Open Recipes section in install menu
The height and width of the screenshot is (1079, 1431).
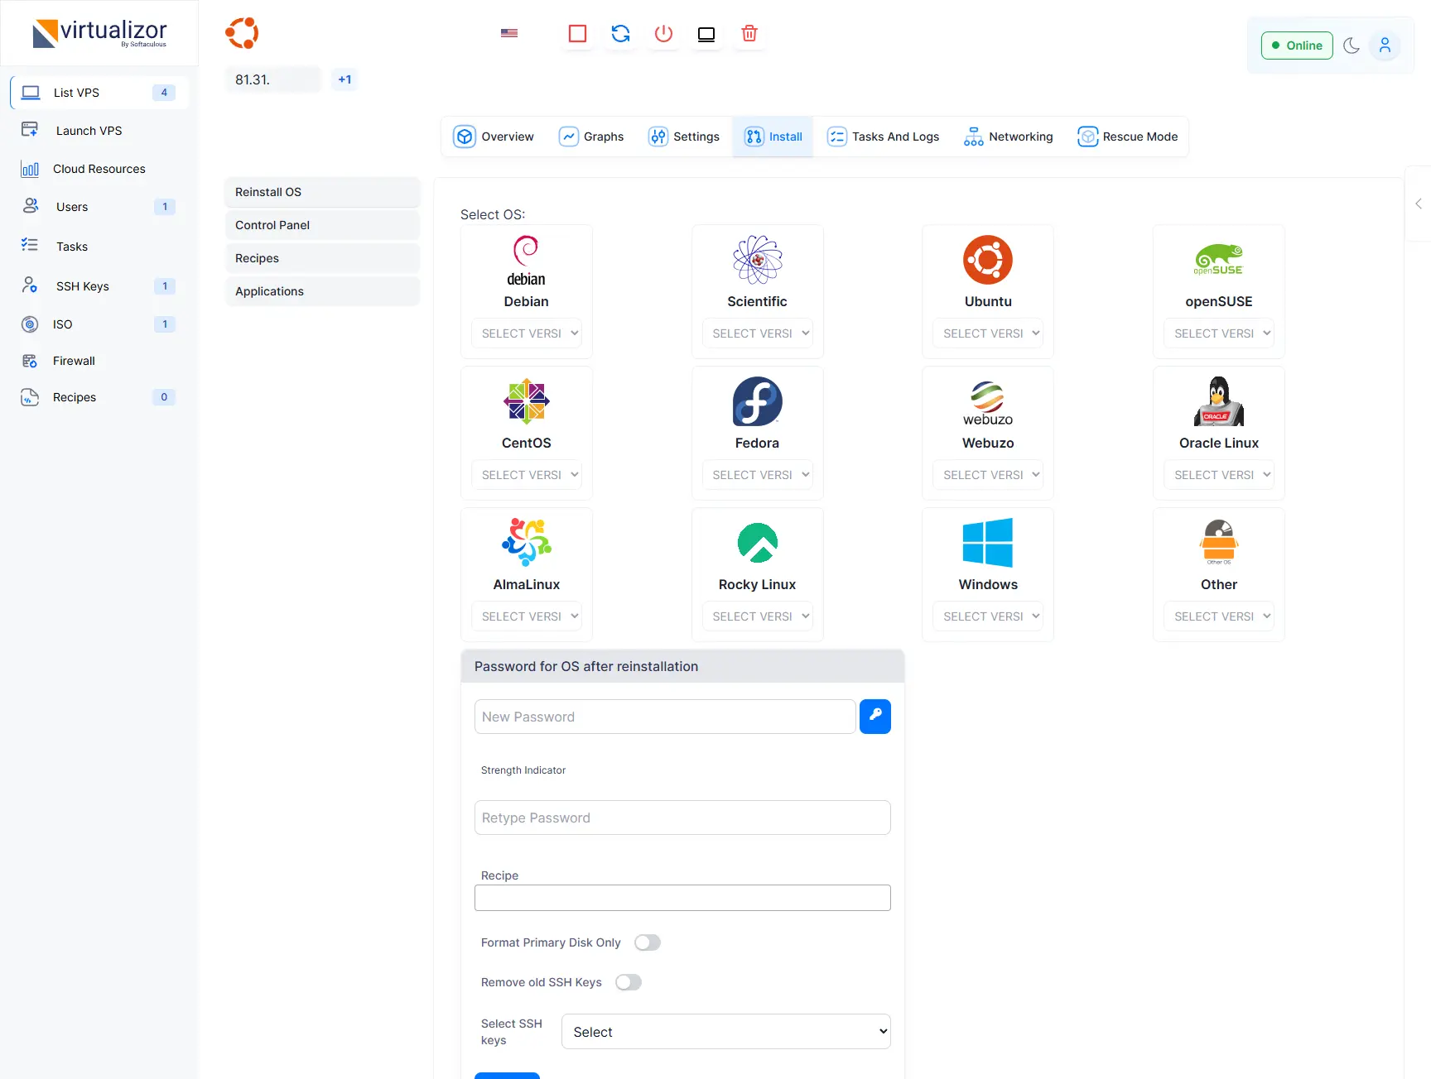point(322,258)
